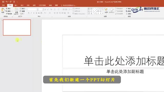Click the Tell Me search box
This screenshot has width=164, height=92.
point(68,5)
